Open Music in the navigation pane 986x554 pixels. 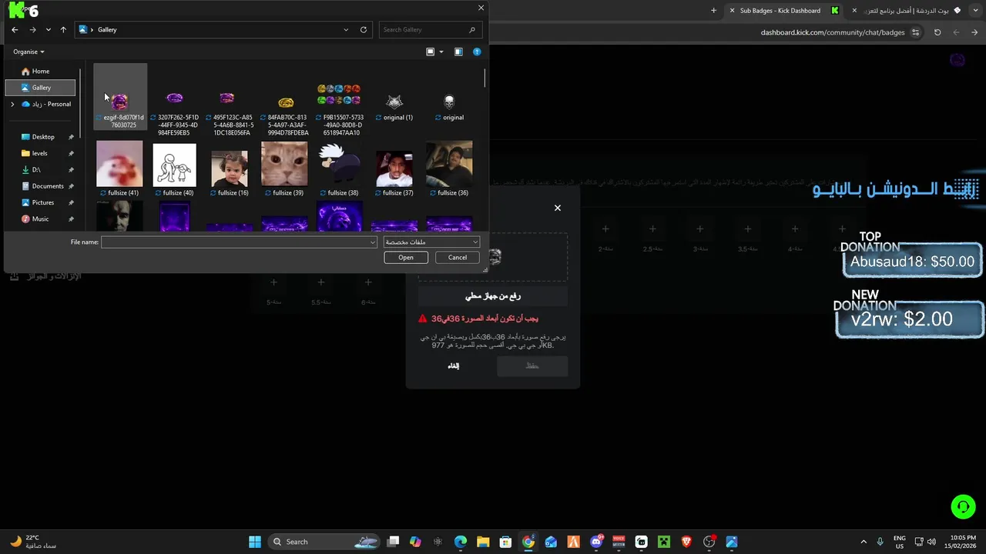point(40,219)
